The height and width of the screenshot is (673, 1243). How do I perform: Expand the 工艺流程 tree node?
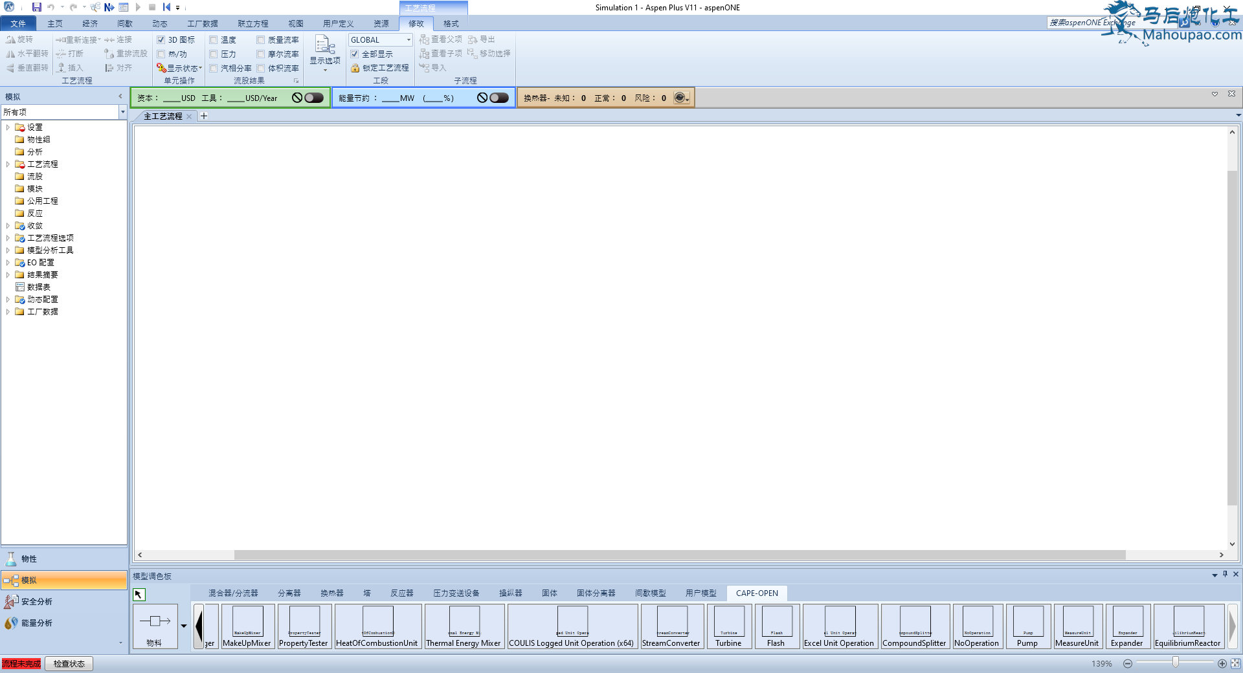tap(8, 164)
